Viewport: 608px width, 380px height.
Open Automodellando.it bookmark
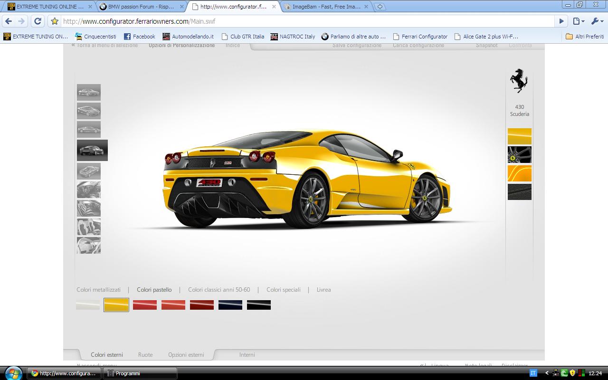[188, 37]
